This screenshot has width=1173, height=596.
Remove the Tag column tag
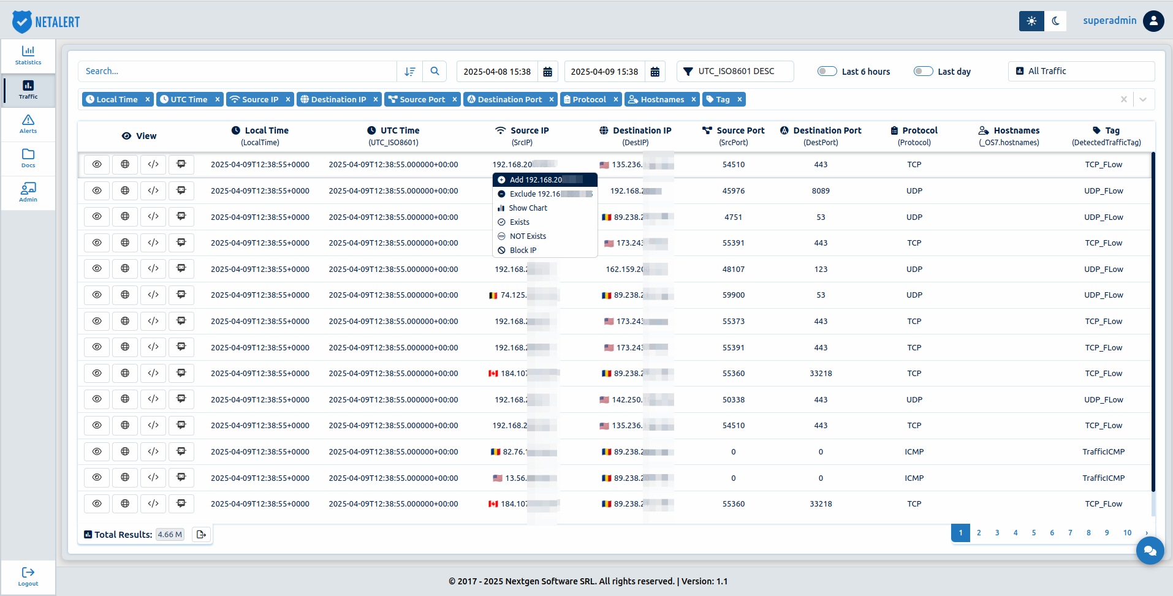(740, 99)
